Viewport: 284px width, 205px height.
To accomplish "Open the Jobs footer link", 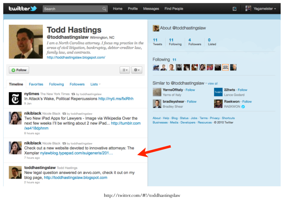I will click(194, 118).
